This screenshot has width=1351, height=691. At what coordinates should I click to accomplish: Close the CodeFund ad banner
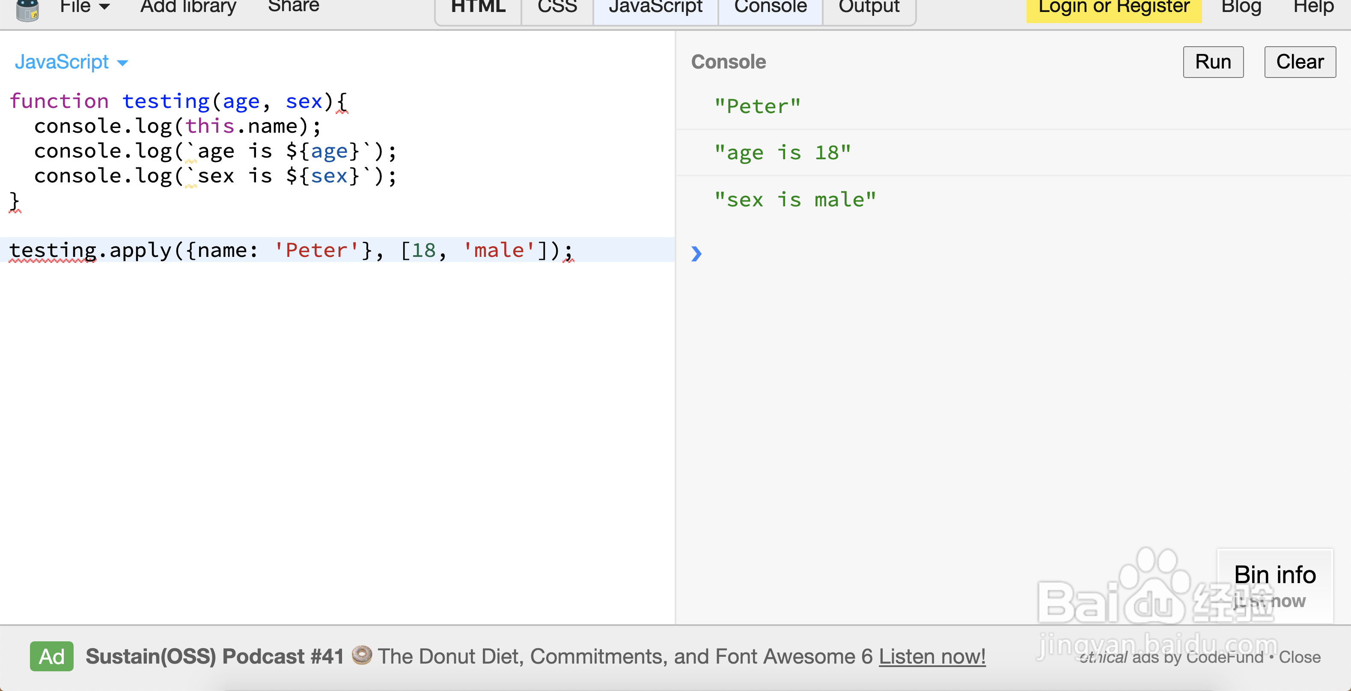pyautogui.click(x=1299, y=657)
